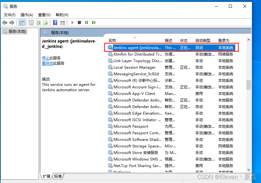Click the Refresh toolbar icon

(39, 22)
